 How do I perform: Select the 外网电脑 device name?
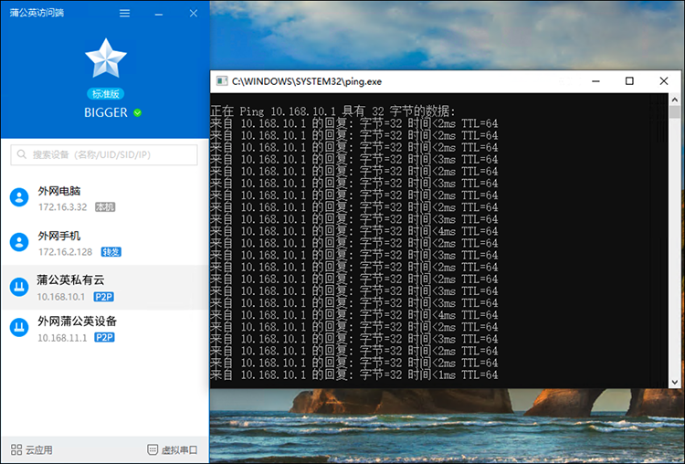pos(59,191)
